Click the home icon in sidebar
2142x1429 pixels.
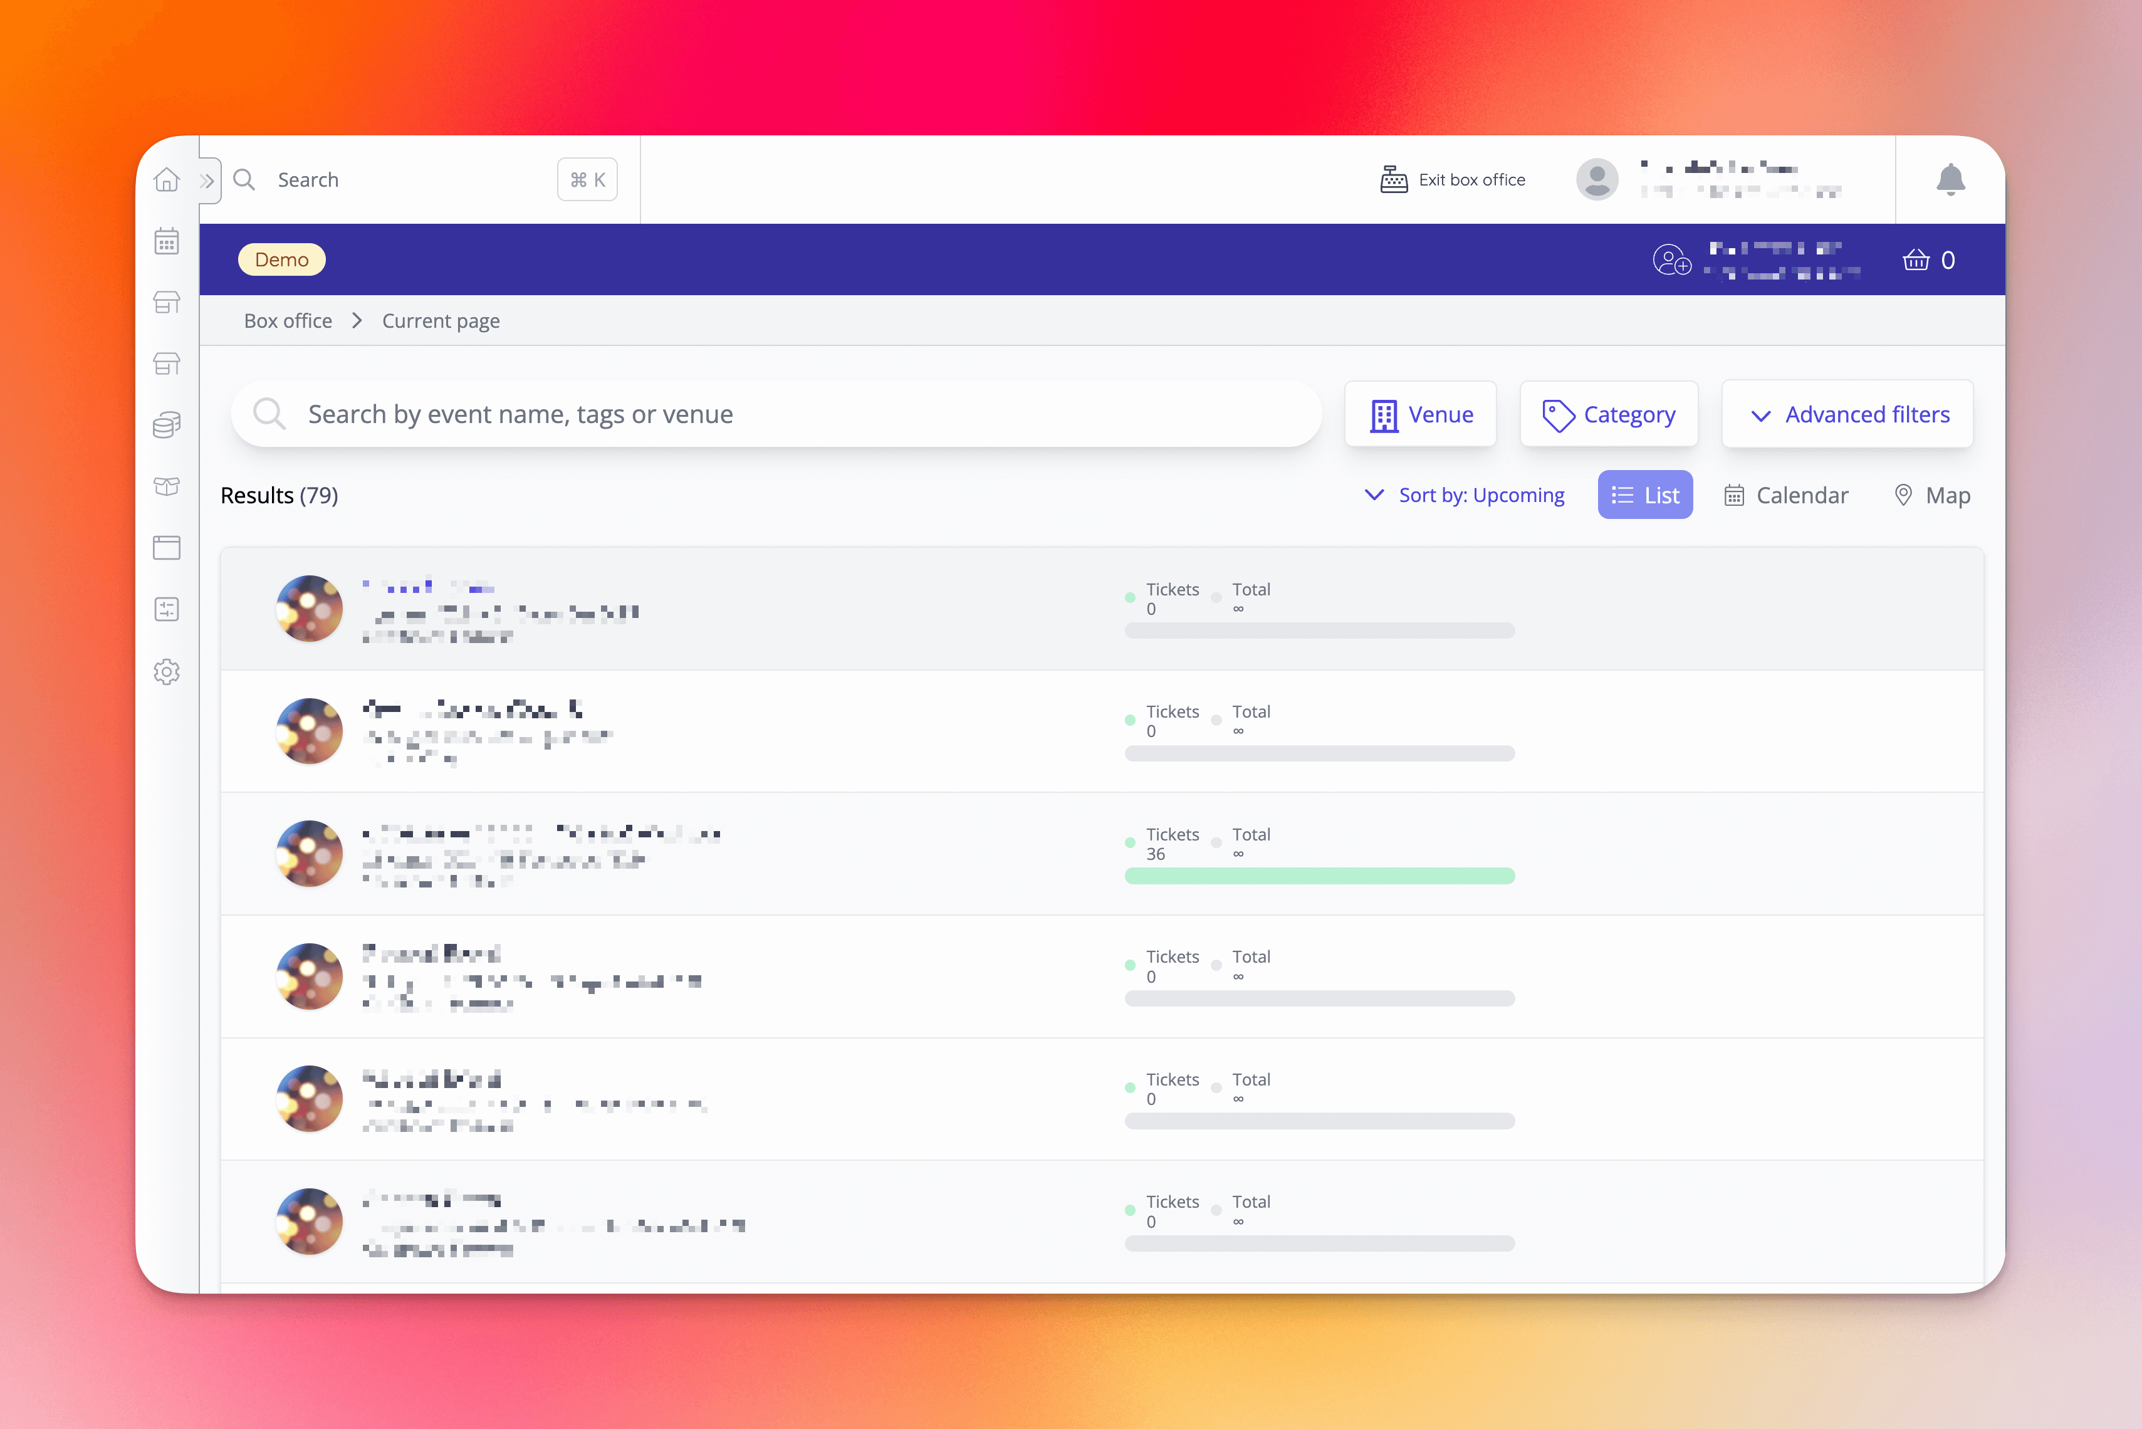167,179
